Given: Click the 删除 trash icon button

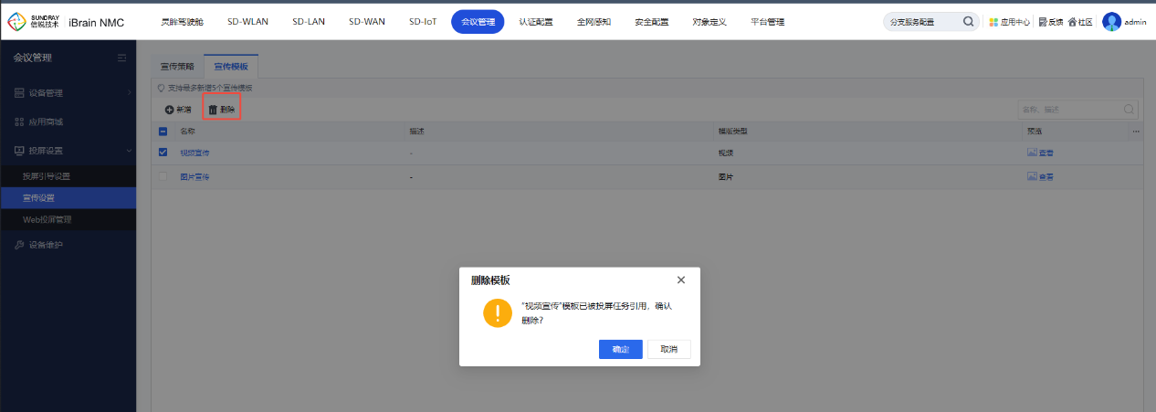Looking at the screenshot, I should (213, 110).
